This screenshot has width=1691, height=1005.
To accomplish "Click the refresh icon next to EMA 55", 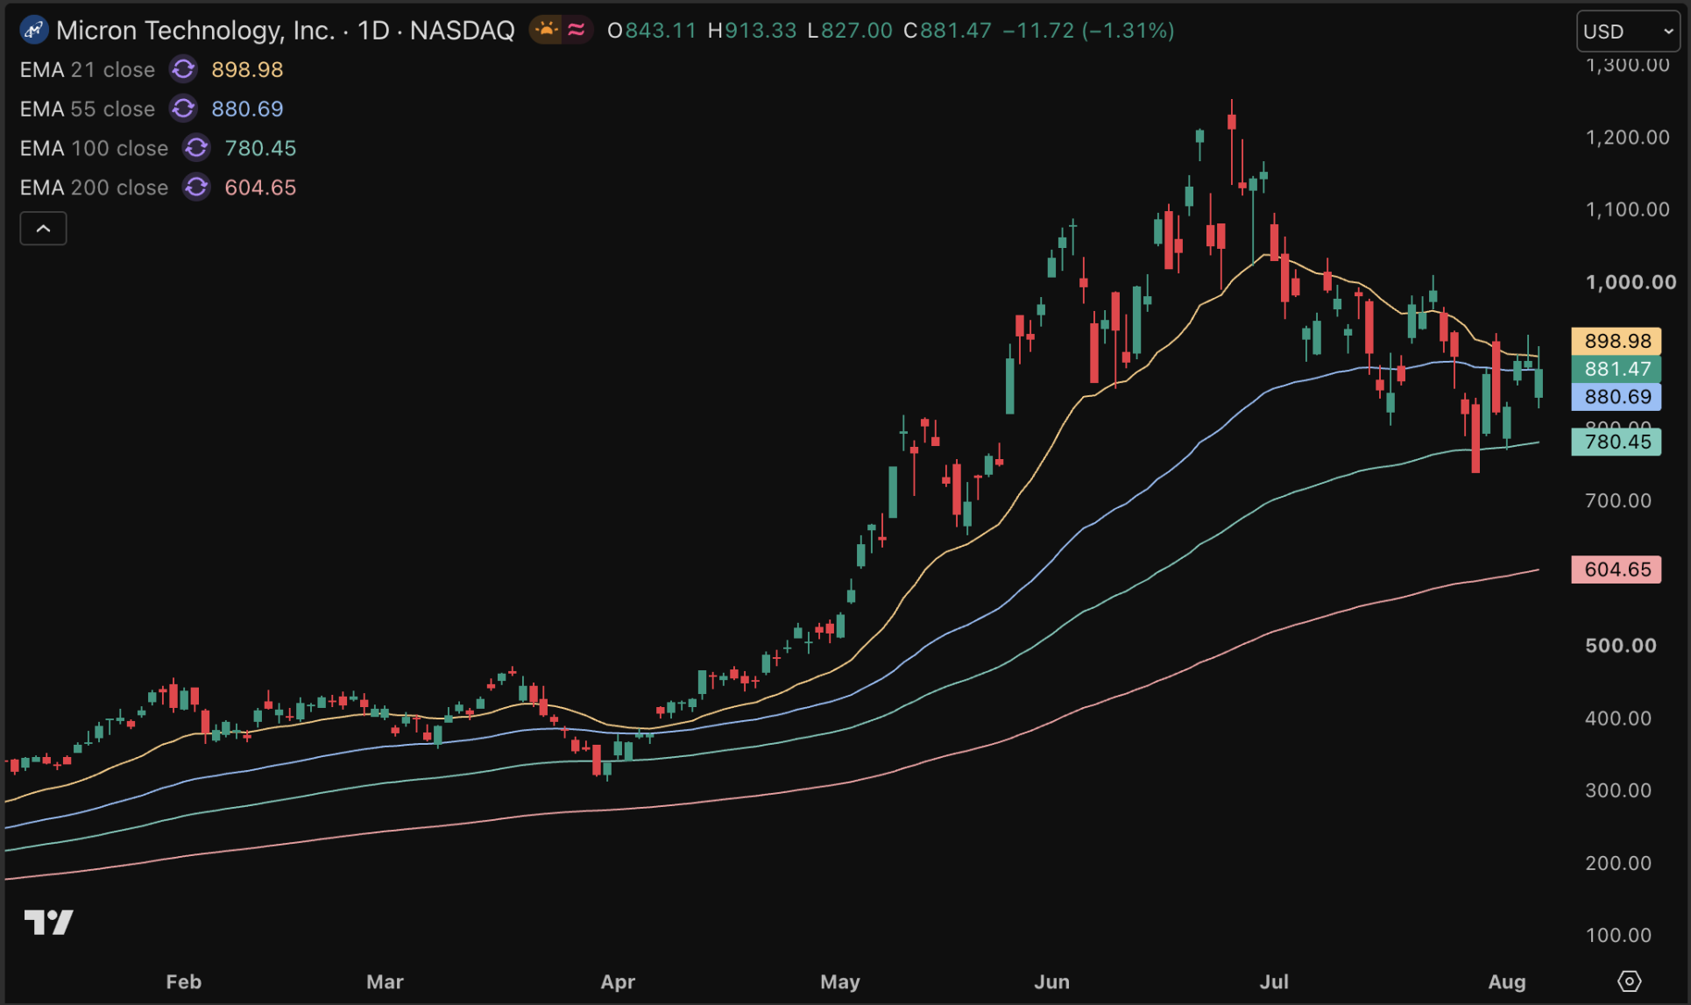I will tap(183, 109).
